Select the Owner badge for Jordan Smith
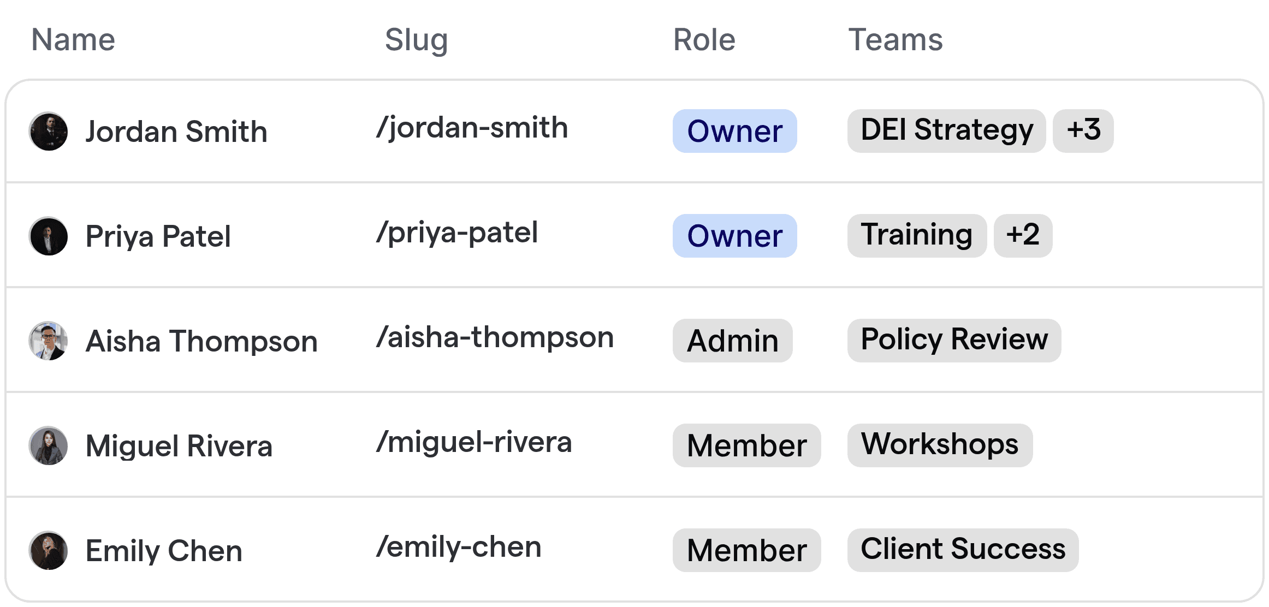This screenshot has height=607, width=1269. [734, 131]
